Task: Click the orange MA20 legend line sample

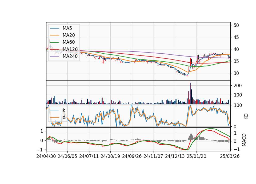Action: coord(54,35)
